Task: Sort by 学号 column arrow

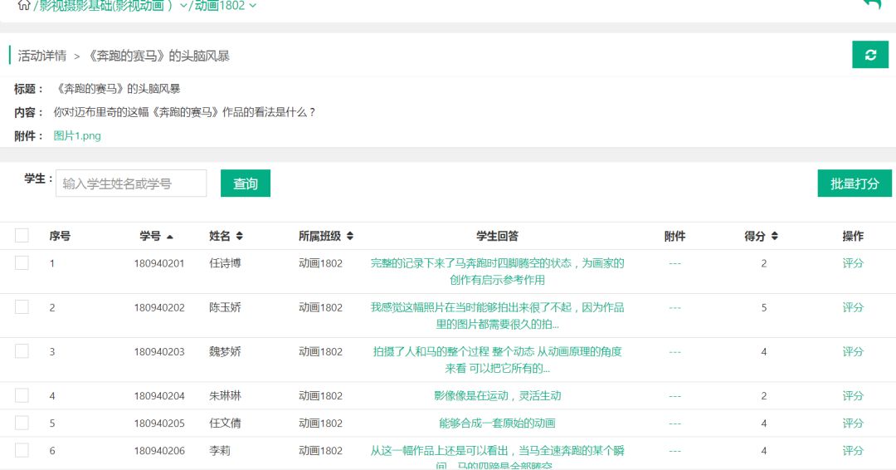Action: point(170,237)
